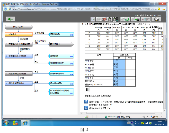Screen dimensions: 169x133
Task: Click the connector diagram icon
Action: pyautogui.click(x=146, y=19)
